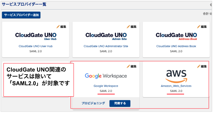Click the aws logo

click(176, 76)
